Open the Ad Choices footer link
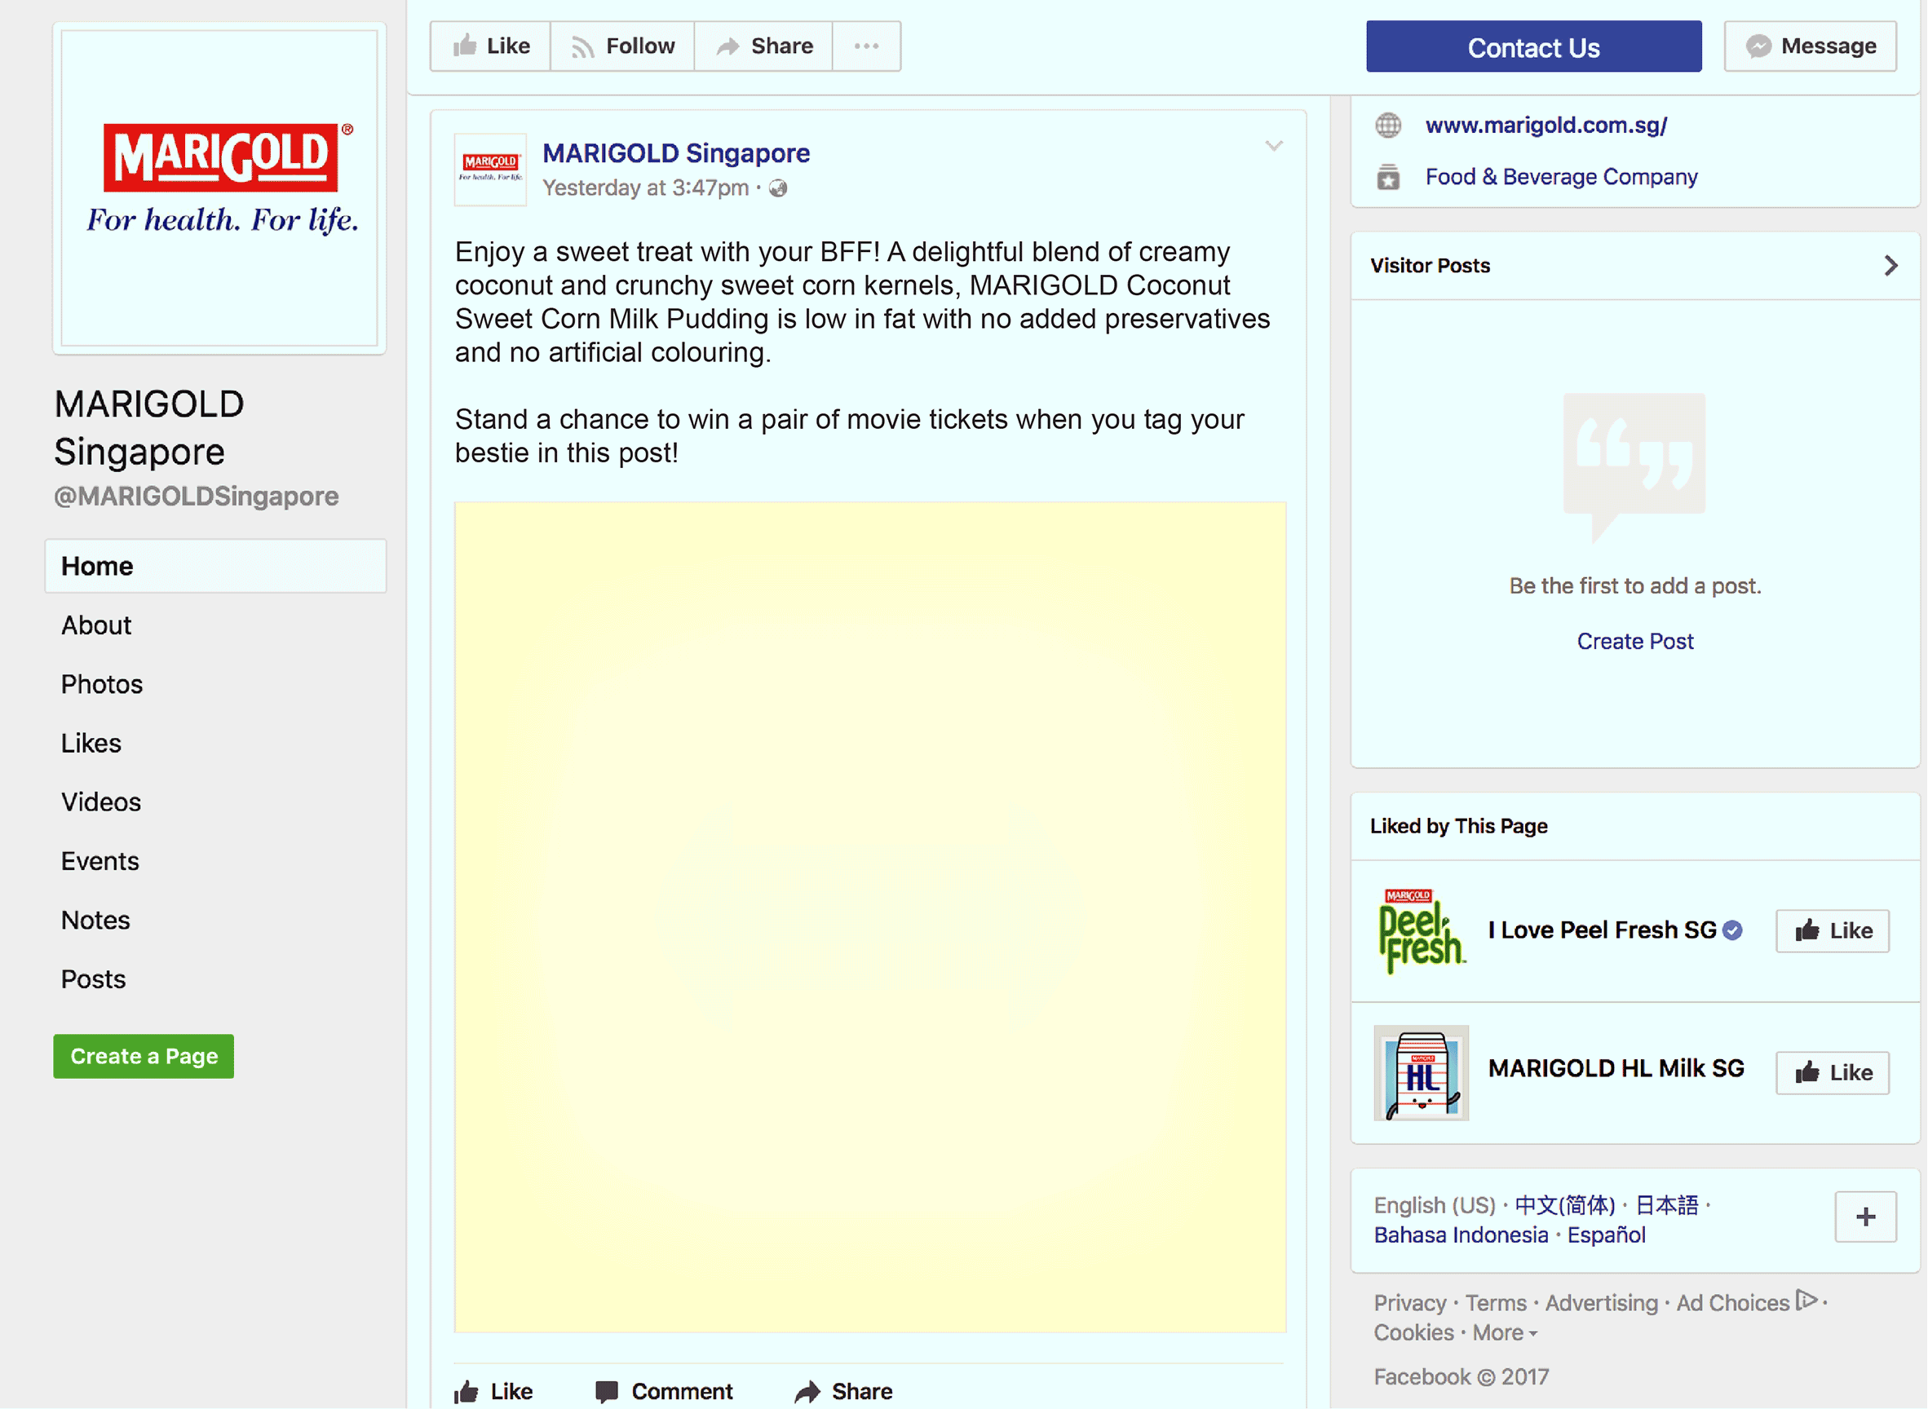Viewport: 1928px width, 1409px height. (1746, 1302)
